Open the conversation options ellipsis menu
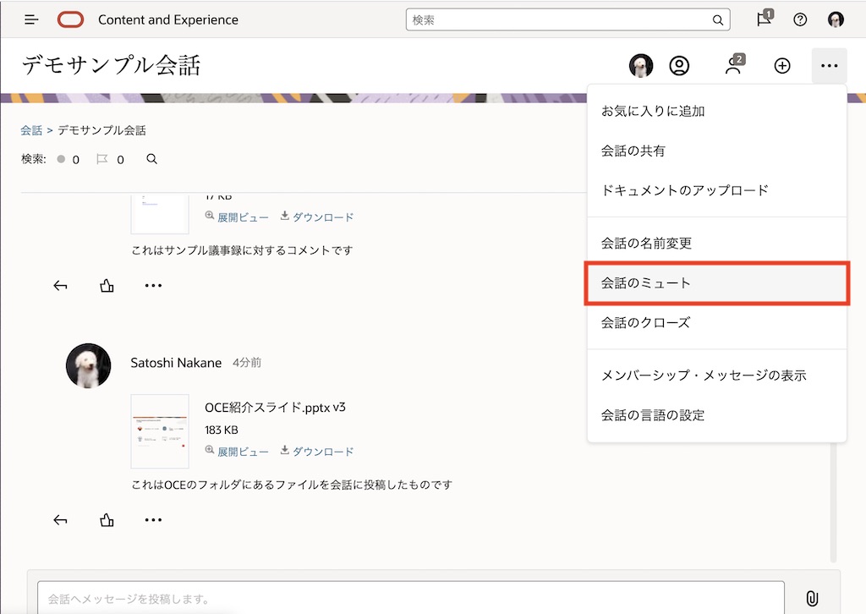 click(829, 65)
